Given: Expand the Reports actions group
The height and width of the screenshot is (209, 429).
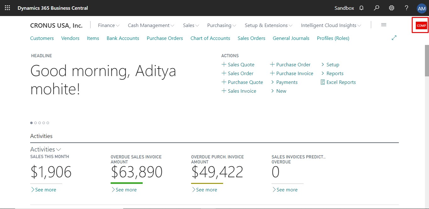Looking at the screenshot, I should (332, 73).
